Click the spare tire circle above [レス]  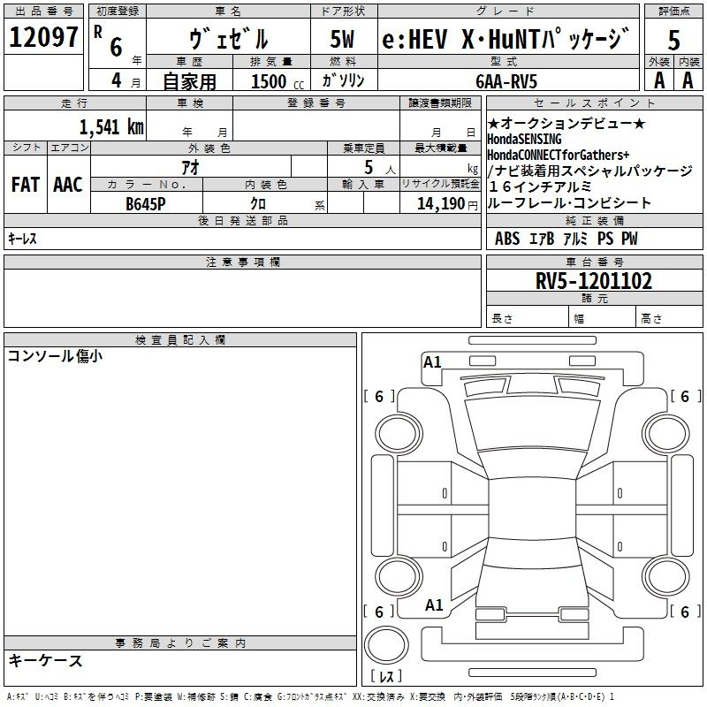tap(386, 644)
